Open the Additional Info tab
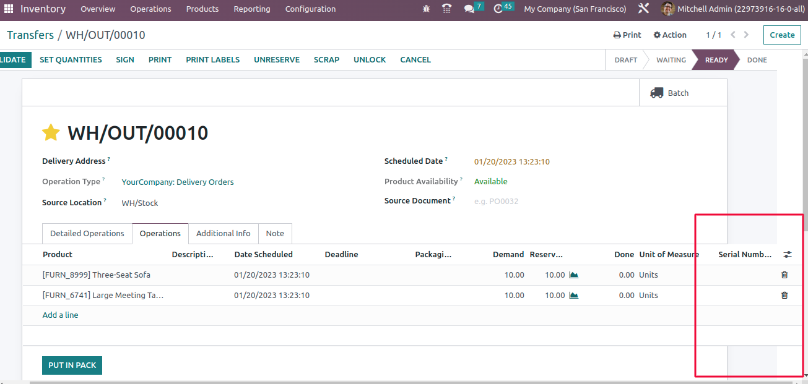The height and width of the screenshot is (384, 808). click(223, 233)
